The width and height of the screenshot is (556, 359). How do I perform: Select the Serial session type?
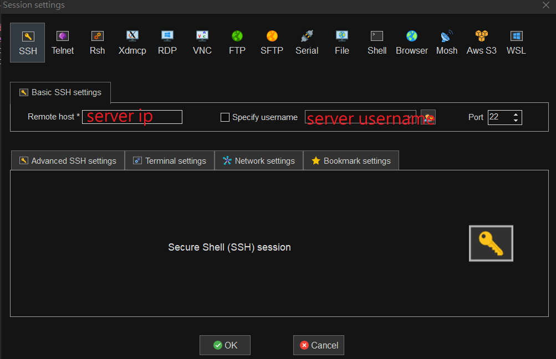(x=307, y=42)
